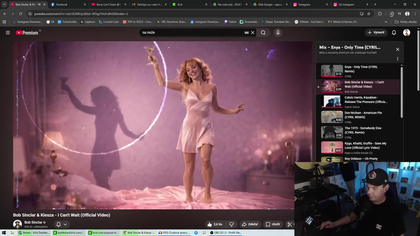Image resolution: width=420 pixels, height=236 pixels.
Task: Open the browser extensions puzzle icon
Action: coord(380,14)
